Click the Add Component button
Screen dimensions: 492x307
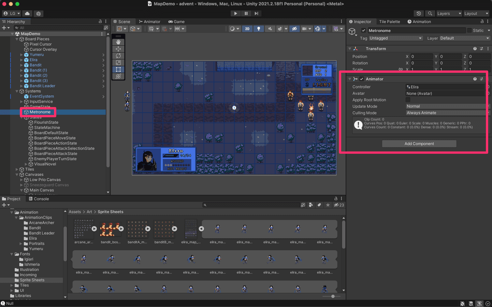point(419,144)
